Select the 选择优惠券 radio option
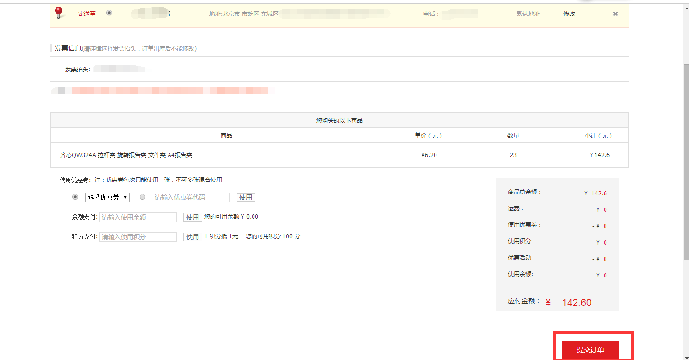This screenshot has width=689, height=360. 75,197
